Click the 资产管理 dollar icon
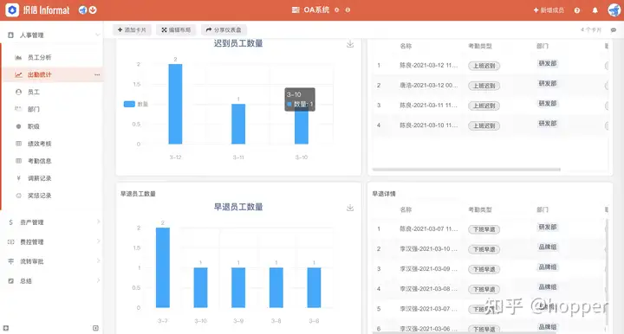Image resolution: width=624 pixels, height=334 pixels. click(x=10, y=222)
